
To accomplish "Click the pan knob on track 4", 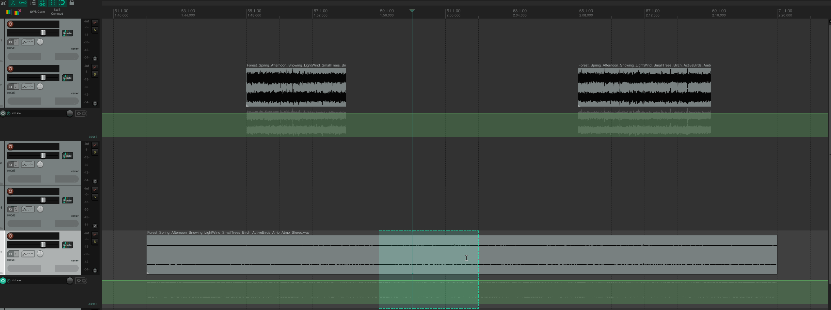I will [x=40, y=209].
